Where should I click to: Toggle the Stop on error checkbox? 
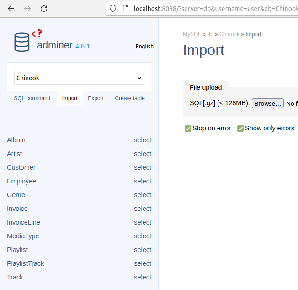188,129
